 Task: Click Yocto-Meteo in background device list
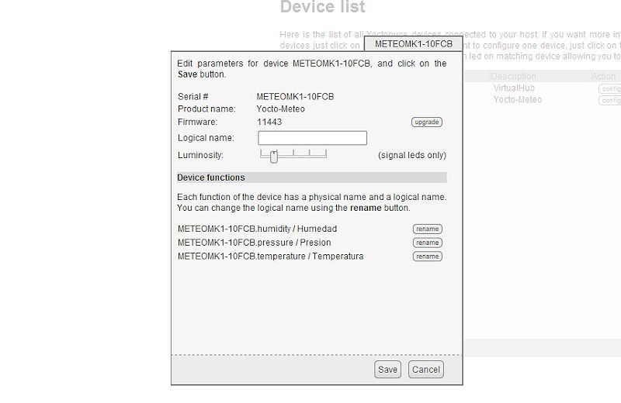pos(517,100)
